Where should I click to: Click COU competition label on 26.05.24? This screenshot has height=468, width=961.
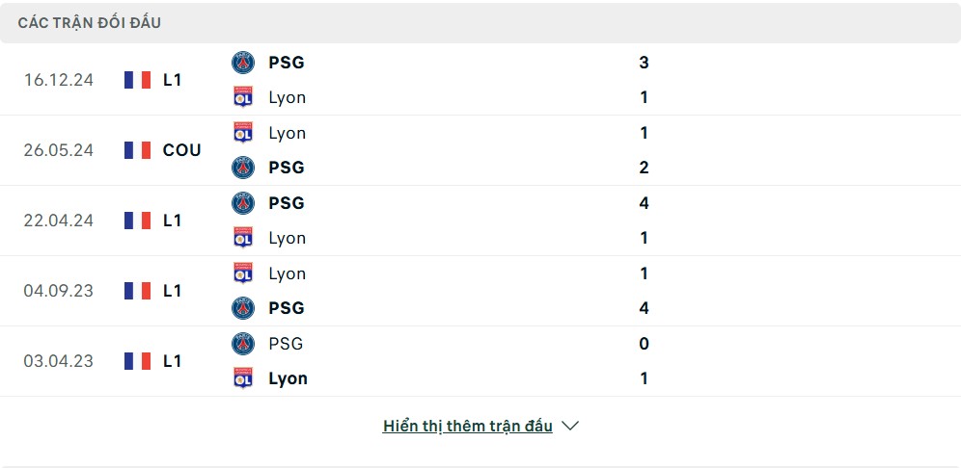click(x=181, y=150)
